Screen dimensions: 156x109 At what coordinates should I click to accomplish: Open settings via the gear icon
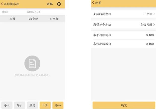[x=59, y=4]
